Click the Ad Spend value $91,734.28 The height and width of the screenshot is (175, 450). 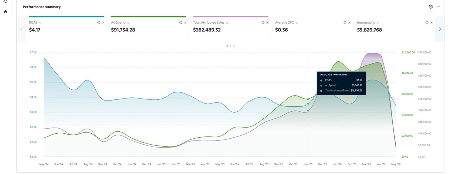click(123, 30)
